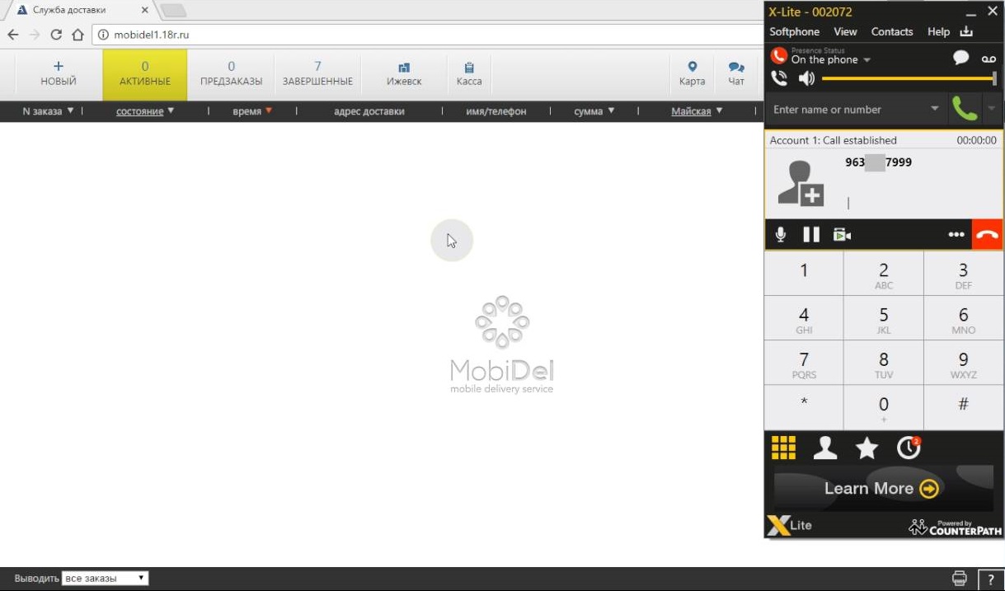Open the X-Lite Contacts menu
This screenshot has height=591, width=1005.
tap(892, 31)
